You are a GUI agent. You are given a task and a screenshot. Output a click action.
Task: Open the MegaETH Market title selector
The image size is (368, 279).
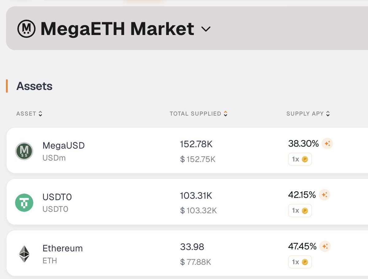click(117, 29)
